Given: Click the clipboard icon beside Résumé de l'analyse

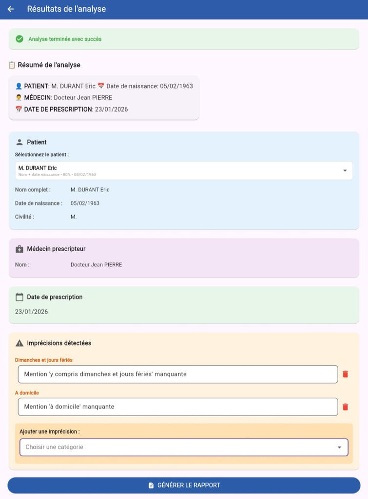Looking at the screenshot, I should (12, 65).
